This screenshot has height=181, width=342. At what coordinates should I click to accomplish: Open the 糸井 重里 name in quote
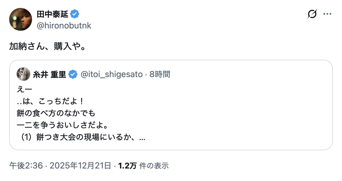[x=49, y=75]
